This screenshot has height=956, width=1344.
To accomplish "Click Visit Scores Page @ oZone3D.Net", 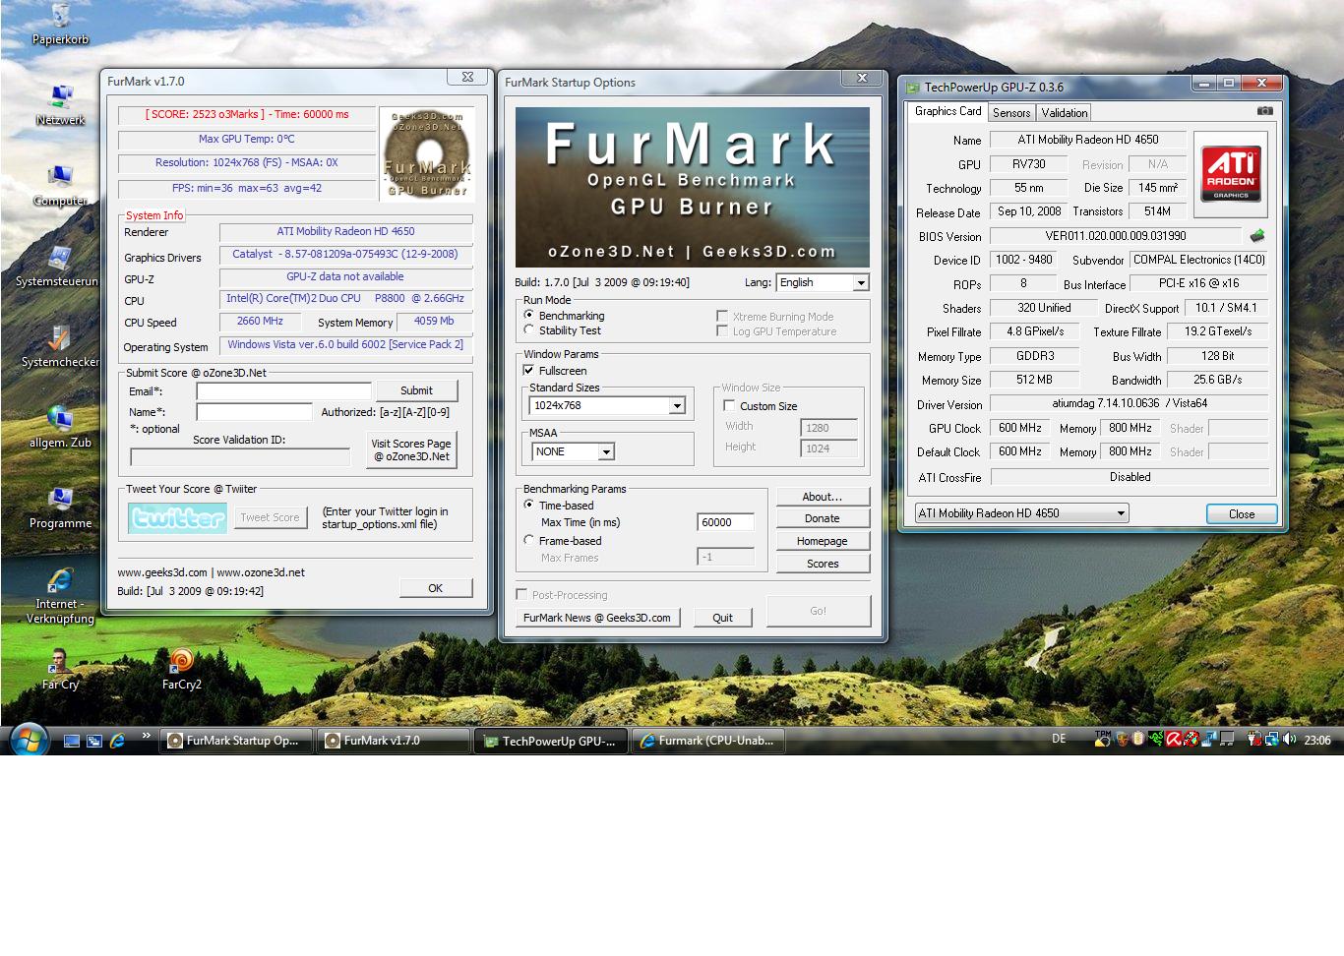I will coord(411,450).
